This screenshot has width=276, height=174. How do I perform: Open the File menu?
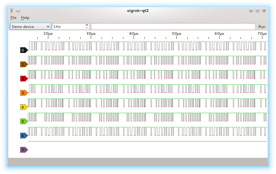13,18
